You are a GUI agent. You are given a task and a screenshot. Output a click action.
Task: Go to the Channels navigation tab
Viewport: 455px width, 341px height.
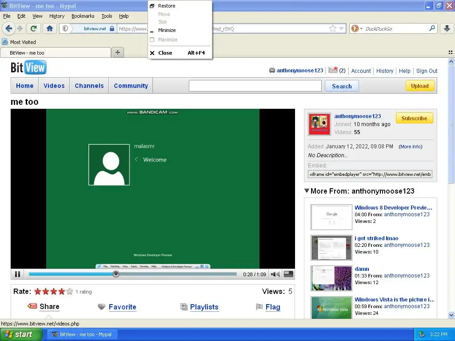coord(89,86)
